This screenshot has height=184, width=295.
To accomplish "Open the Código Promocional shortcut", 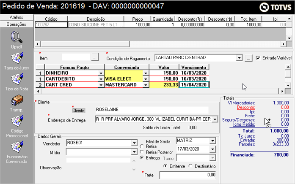I will 17,121.
